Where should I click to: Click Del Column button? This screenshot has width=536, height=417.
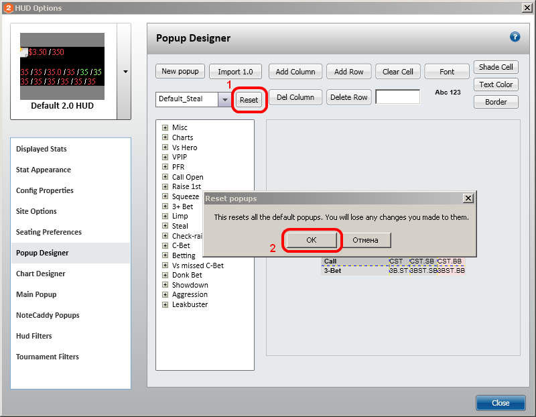[295, 97]
